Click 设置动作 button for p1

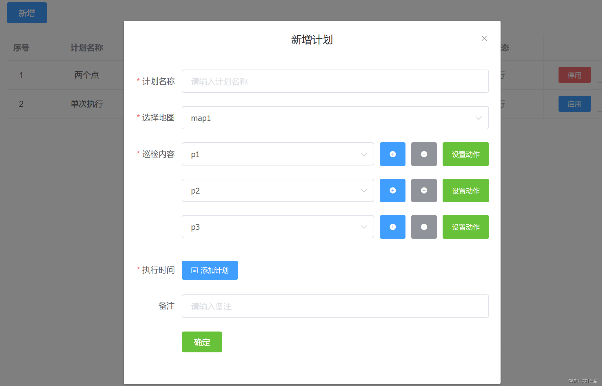466,154
